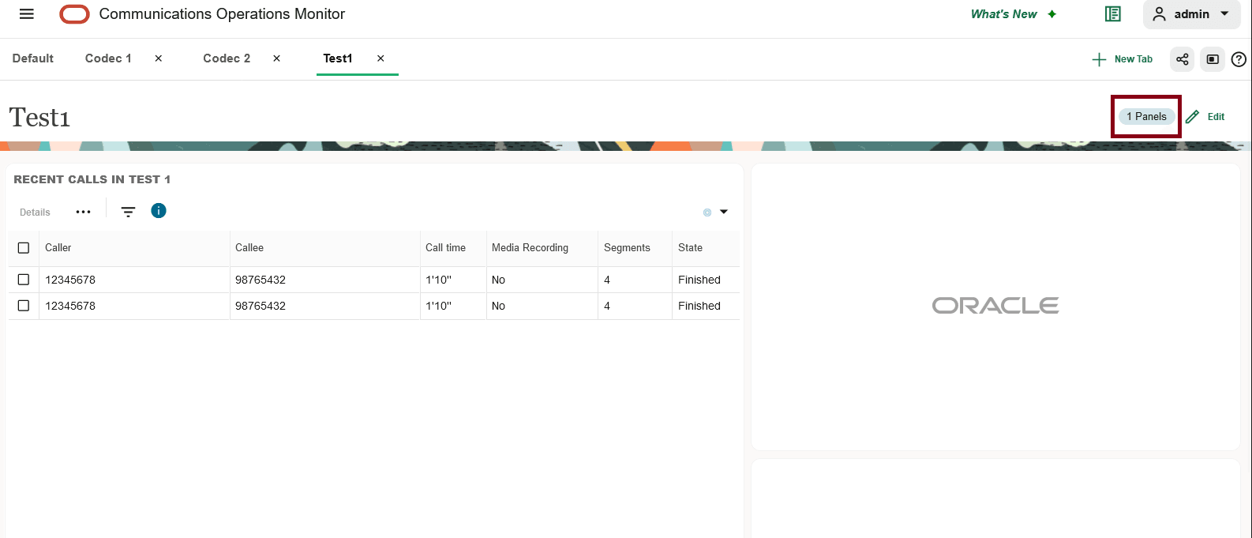Switch to the Codec 2 tab

227,58
